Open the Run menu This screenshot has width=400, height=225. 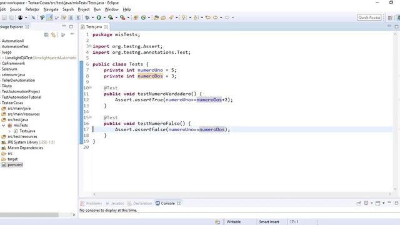pos(97,9)
